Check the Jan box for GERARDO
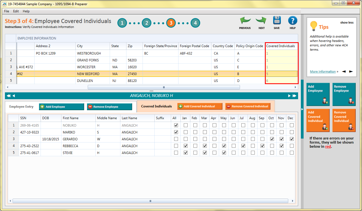This screenshot has height=211, width=362. [x=185, y=139]
